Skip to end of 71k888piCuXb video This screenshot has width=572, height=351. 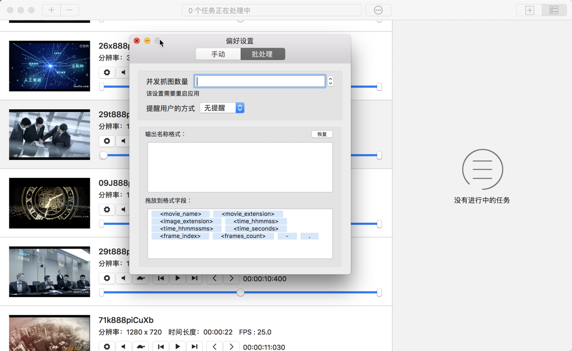tap(194, 347)
